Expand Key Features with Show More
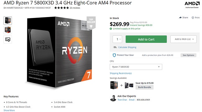 click(x=9, y=110)
